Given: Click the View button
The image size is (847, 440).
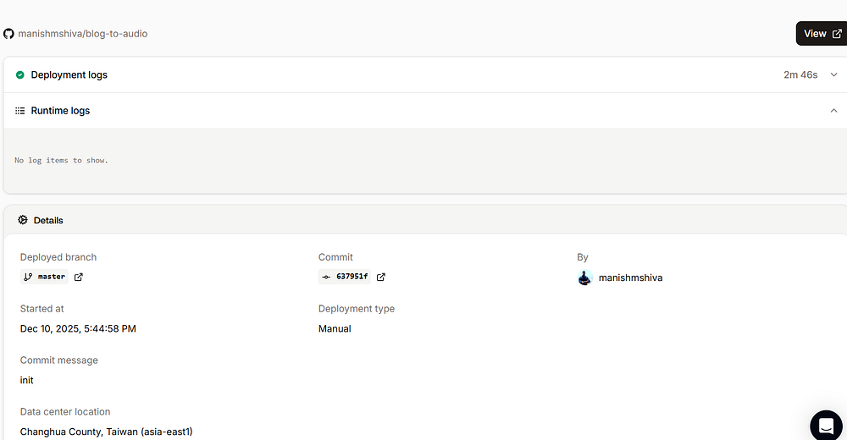Looking at the screenshot, I should point(821,34).
